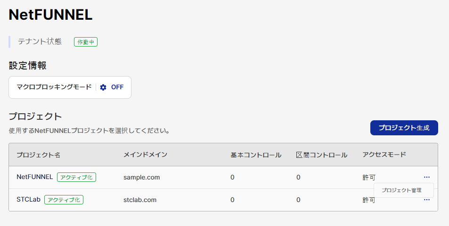Click the gear icon for macro blocking mode
This screenshot has width=449, height=226.
[x=103, y=87]
